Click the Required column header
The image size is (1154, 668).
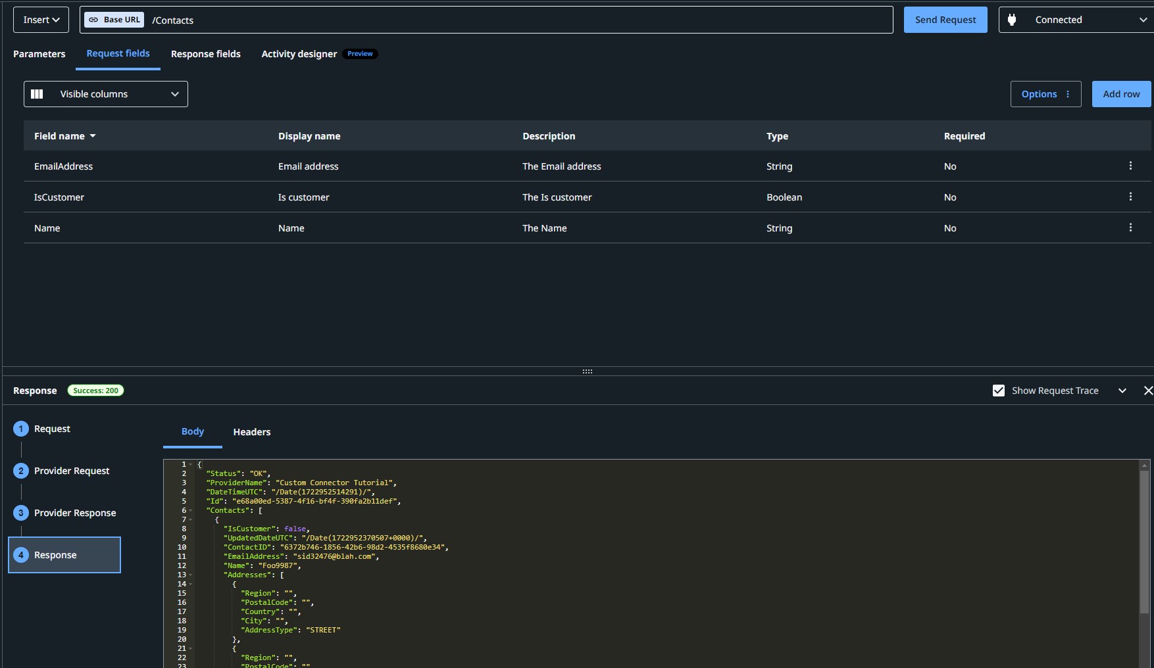965,136
